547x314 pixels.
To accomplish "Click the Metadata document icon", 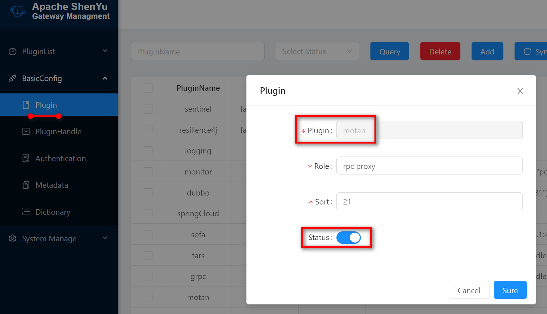I will [26, 185].
